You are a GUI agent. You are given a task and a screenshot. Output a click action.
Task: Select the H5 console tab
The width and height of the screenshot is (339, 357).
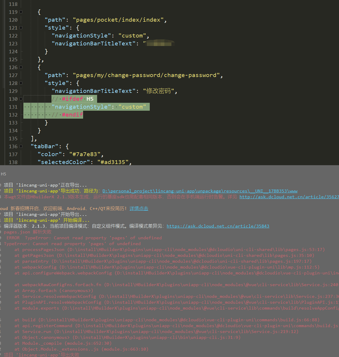tap(4, 174)
